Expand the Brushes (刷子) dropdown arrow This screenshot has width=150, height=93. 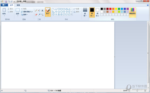pyautogui.click(x=48, y=15)
